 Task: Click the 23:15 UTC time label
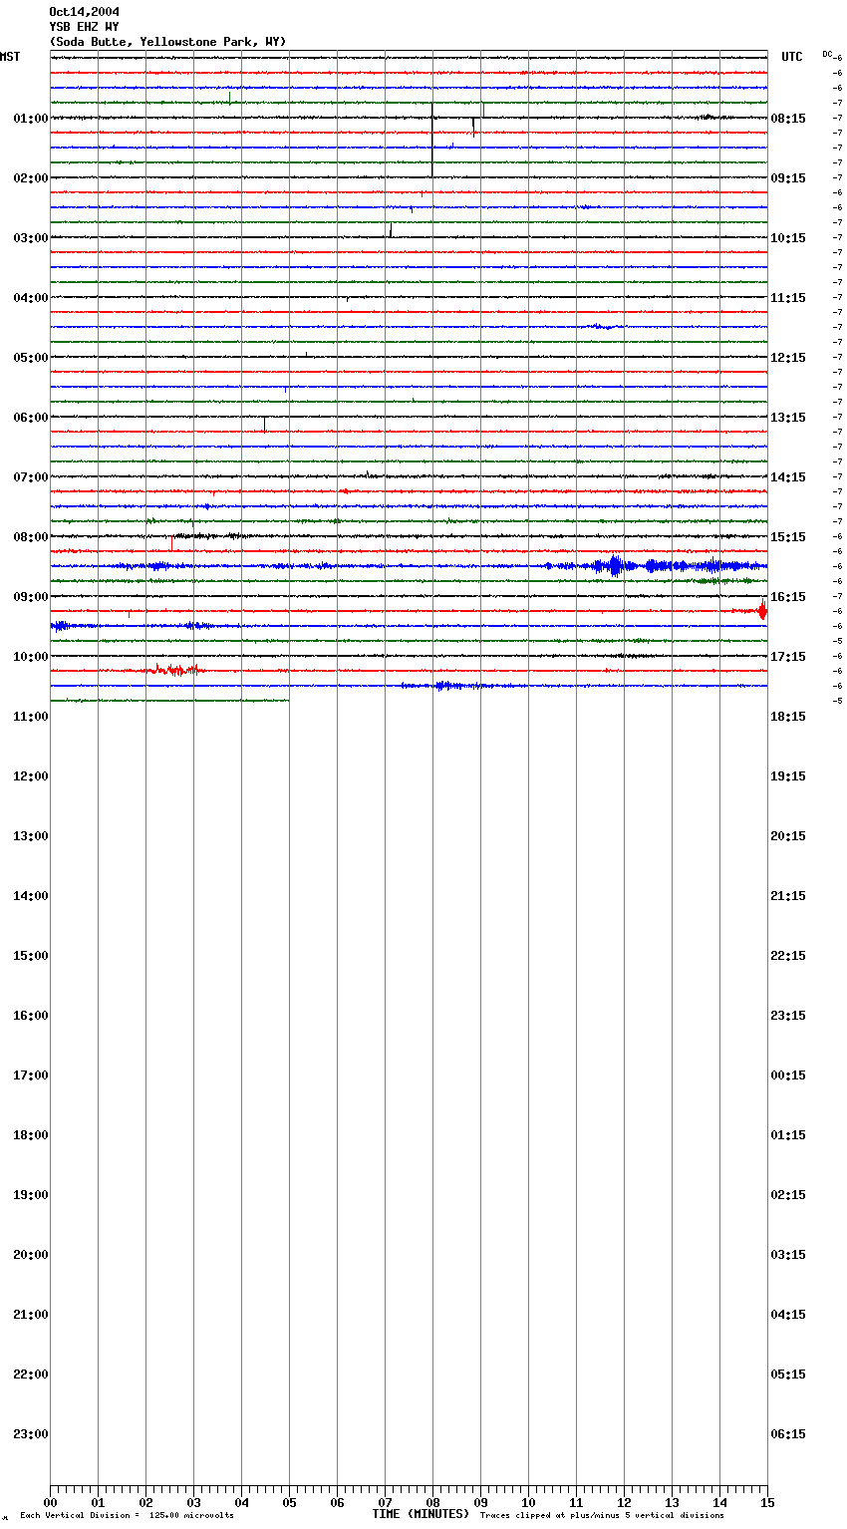(788, 1016)
